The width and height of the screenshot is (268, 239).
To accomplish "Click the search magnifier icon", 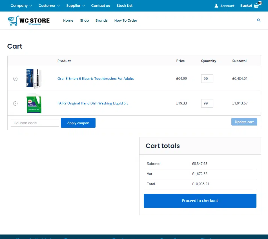I will tap(259, 20).
